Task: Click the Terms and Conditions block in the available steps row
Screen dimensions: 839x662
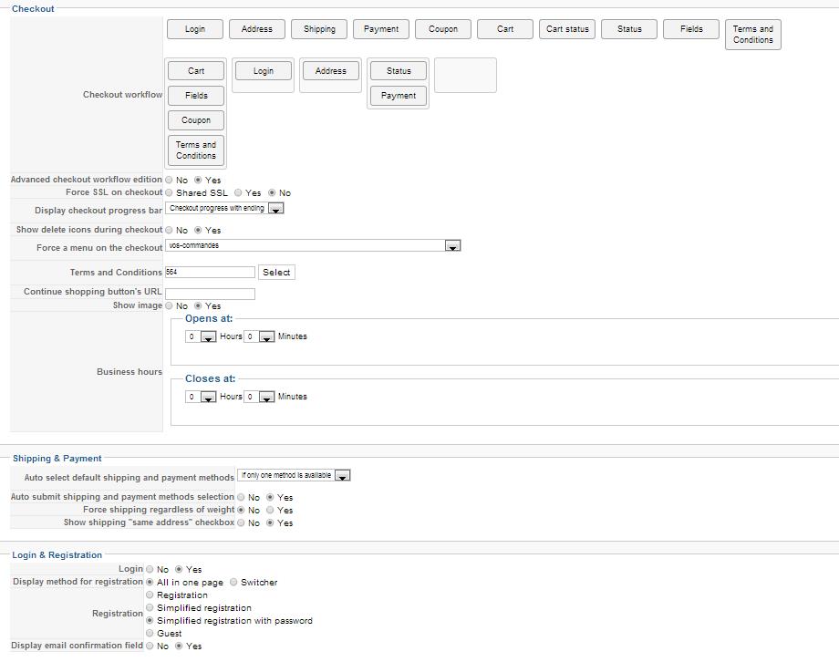Action: [x=753, y=35]
